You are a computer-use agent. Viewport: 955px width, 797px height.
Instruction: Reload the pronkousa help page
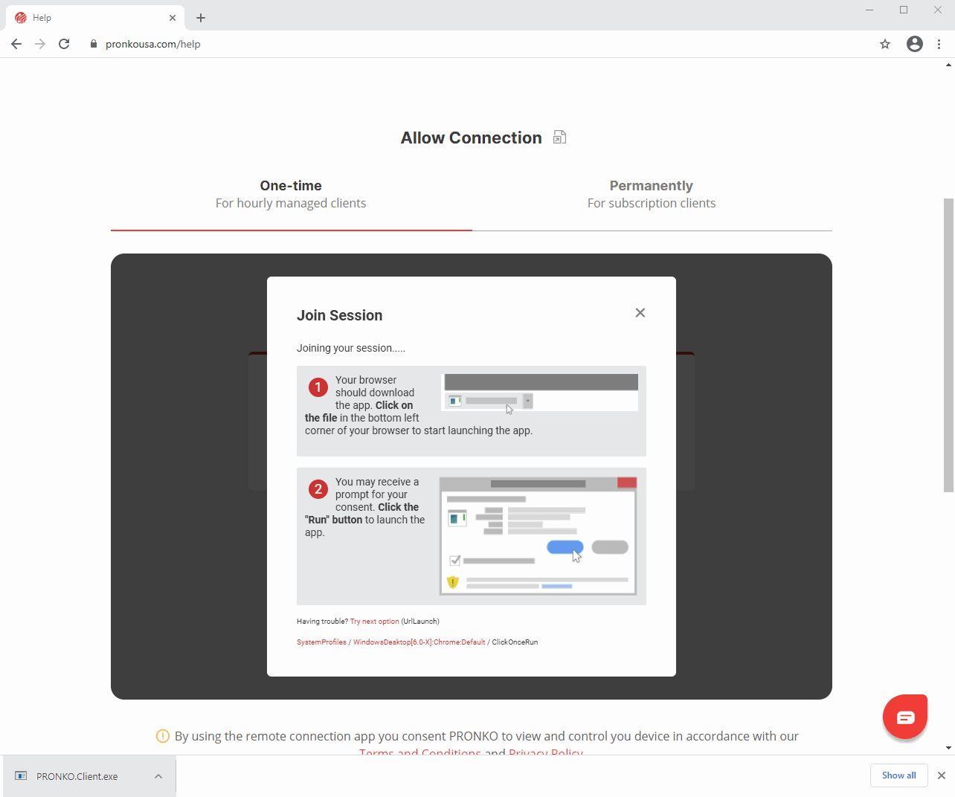pos(64,44)
